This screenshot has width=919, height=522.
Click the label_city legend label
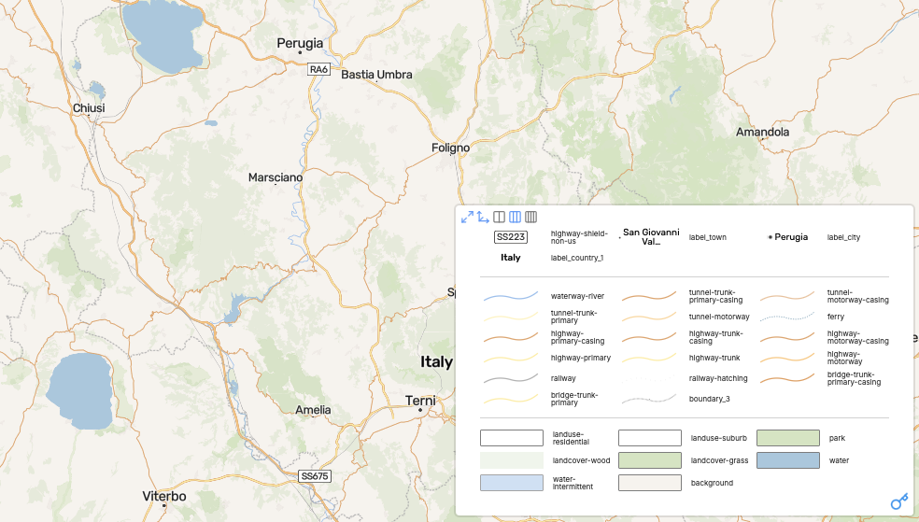(843, 237)
